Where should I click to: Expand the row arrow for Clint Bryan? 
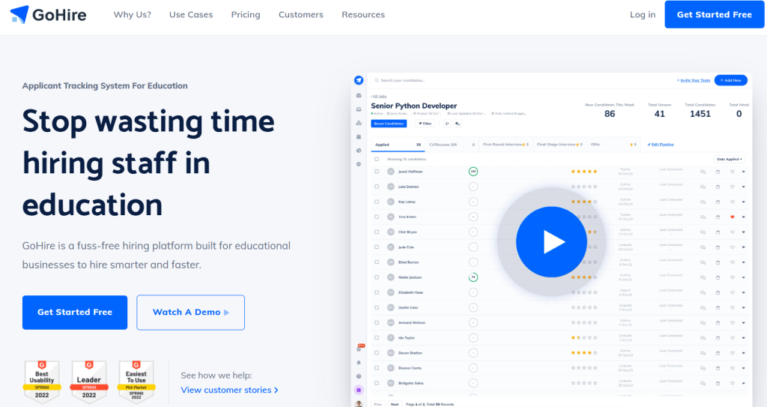coord(744,232)
